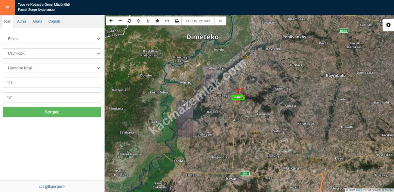Switch to the Adres tab

point(22,21)
